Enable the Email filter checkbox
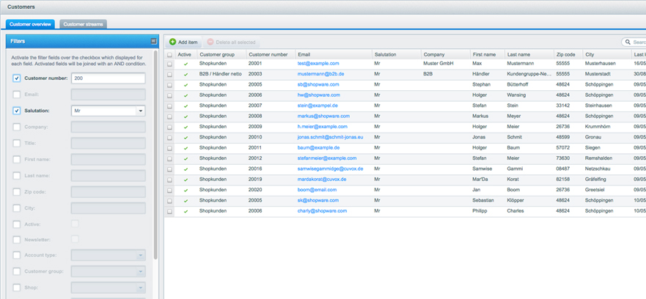The height and width of the screenshot is (299, 646). (x=17, y=94)
